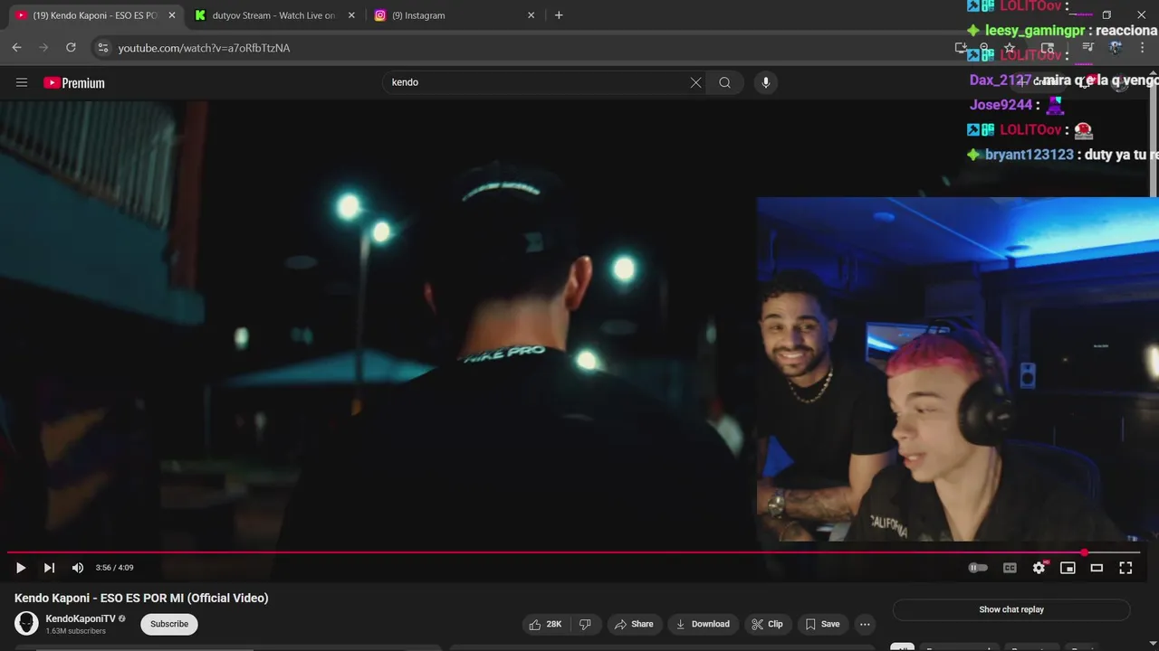This screenshot has width=1159, height=651.
Task: Click leesy_gamingpr username in chat overlay
Action: pos(1035,31)
